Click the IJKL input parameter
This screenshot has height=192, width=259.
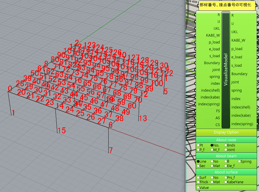(x=217, y=29)
